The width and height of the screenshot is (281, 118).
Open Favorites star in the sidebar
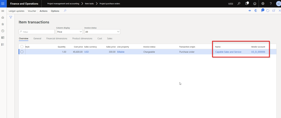pyautogui.click(x=3, y=24)
